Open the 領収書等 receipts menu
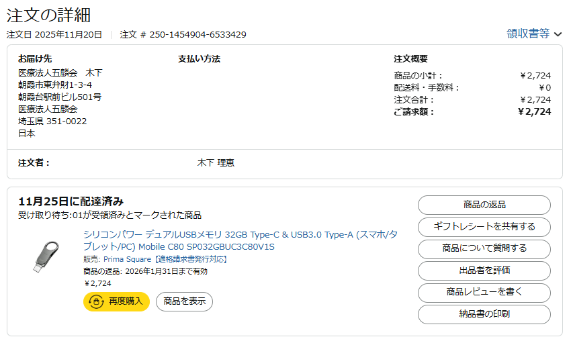The image size is (571, 341). (x=528, y=34)
